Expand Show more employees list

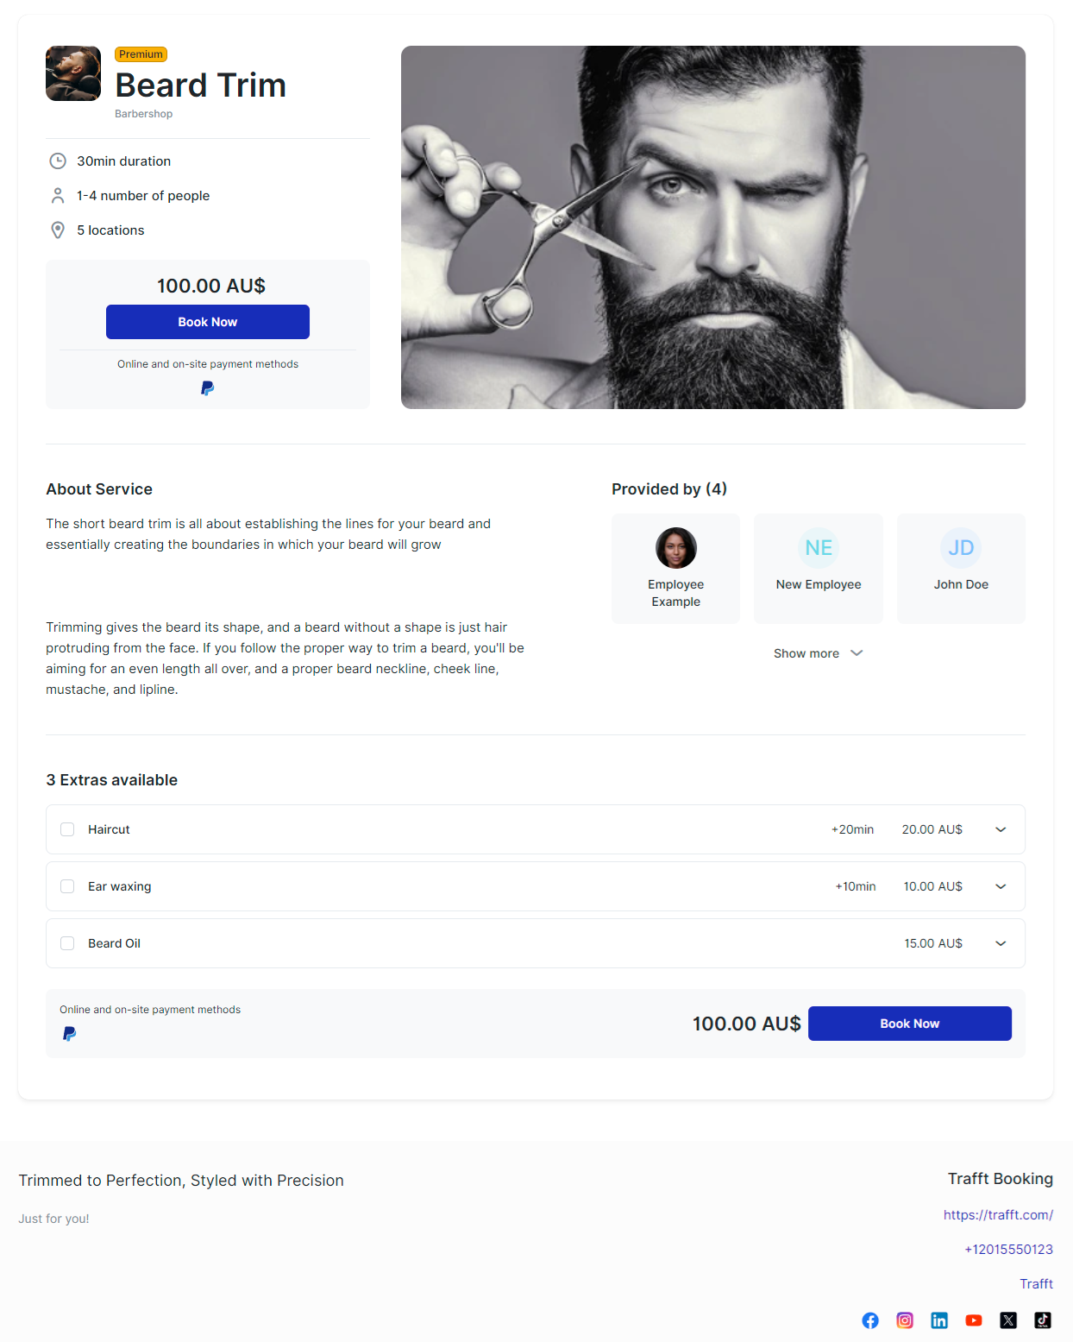click(819, 653)
